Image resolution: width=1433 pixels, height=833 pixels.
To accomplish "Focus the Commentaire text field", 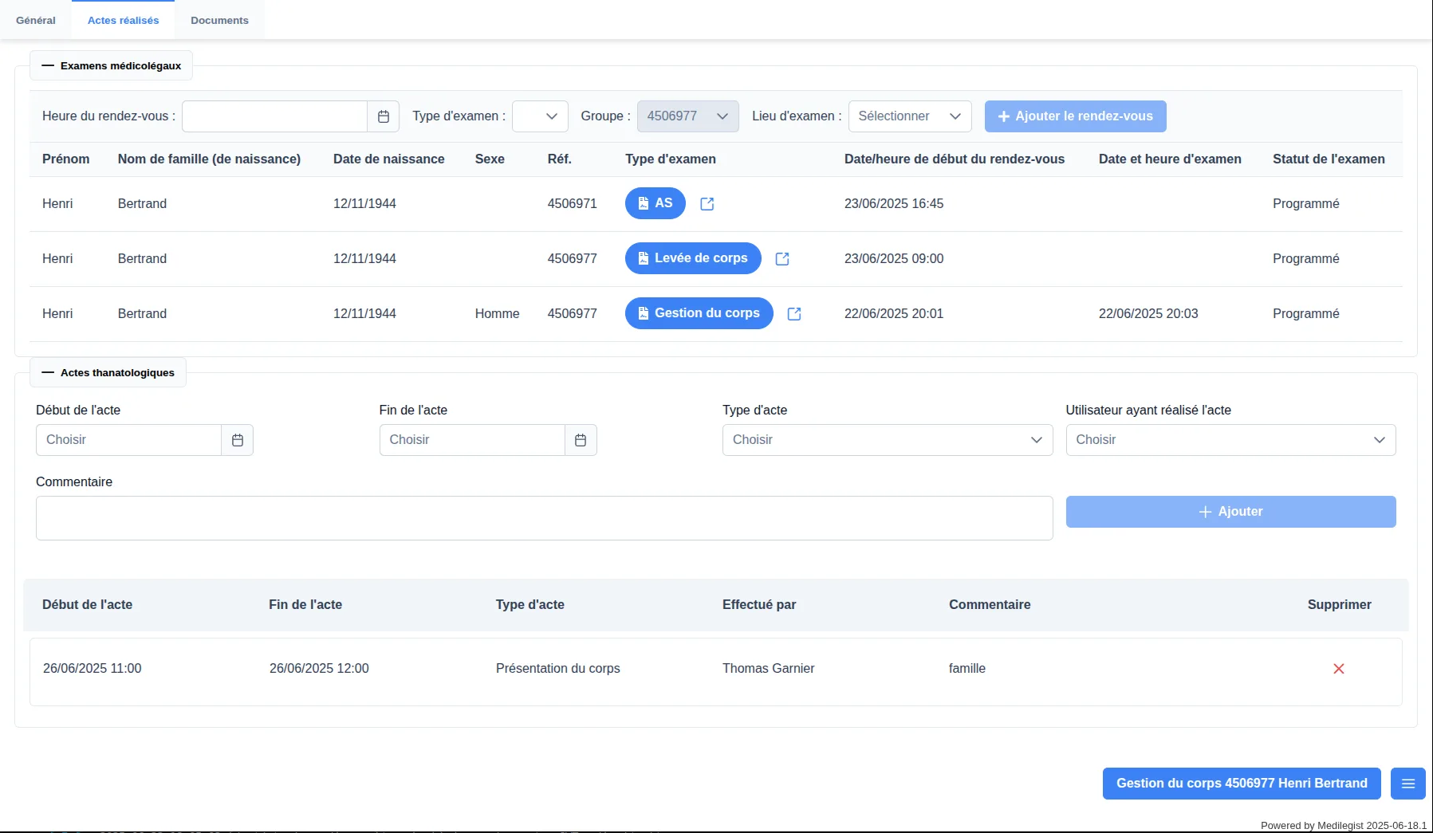I will pyautogui.click(x=544, y=518).
